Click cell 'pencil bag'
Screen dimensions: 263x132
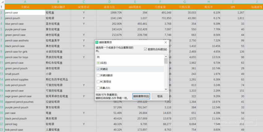click(25, 124)
